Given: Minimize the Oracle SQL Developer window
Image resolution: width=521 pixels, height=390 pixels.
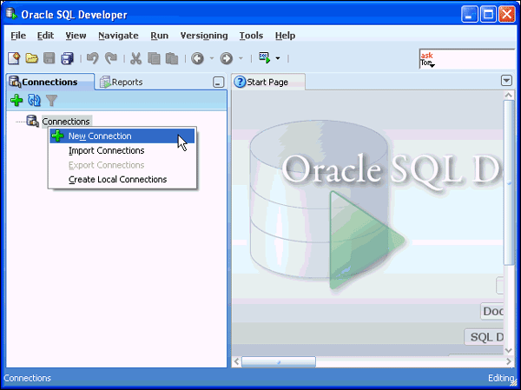Looking at the screenshot, I should (470, 14).
